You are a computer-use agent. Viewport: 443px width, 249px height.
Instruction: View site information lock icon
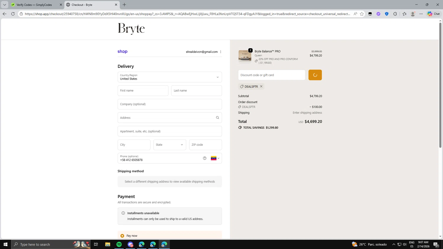[21, 14]
